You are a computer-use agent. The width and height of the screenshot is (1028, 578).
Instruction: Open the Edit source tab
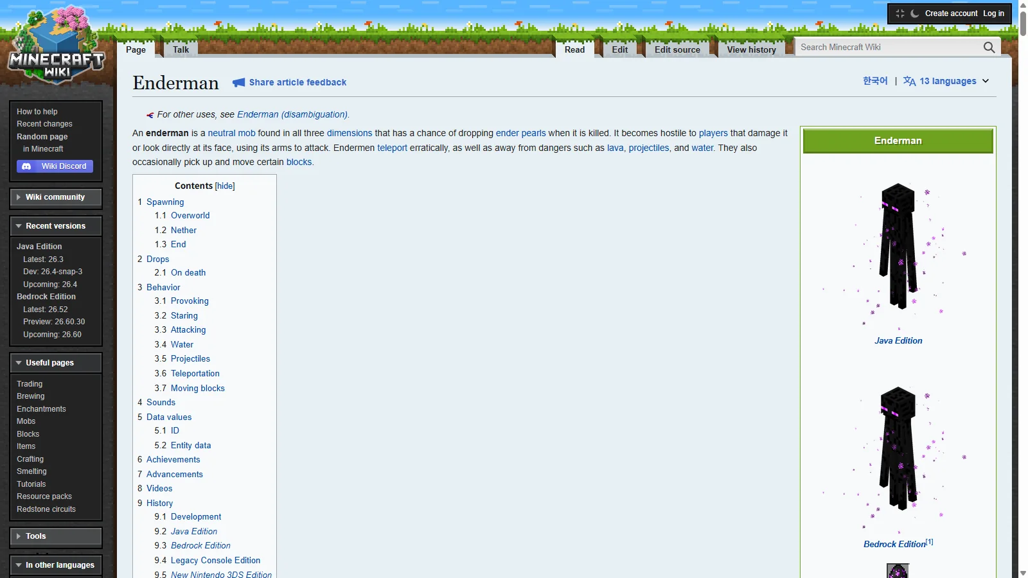[677, 49]
